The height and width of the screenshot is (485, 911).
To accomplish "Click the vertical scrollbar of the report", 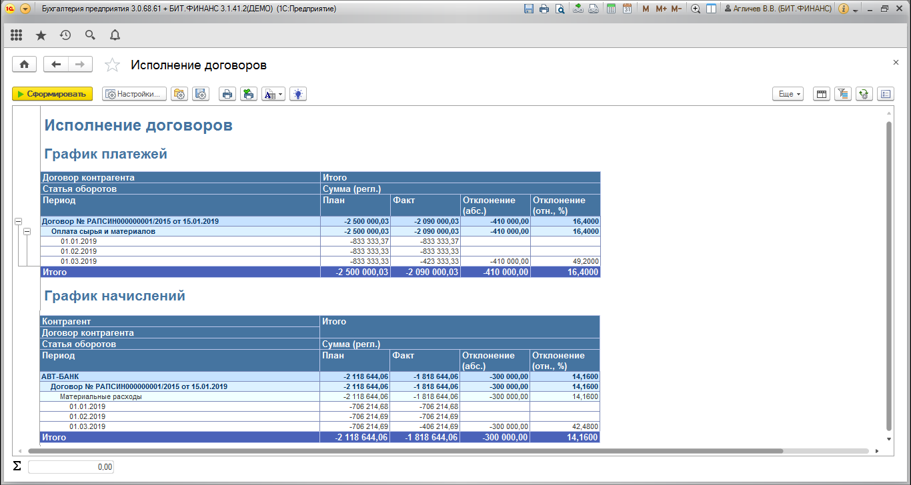I will (888, 266).
